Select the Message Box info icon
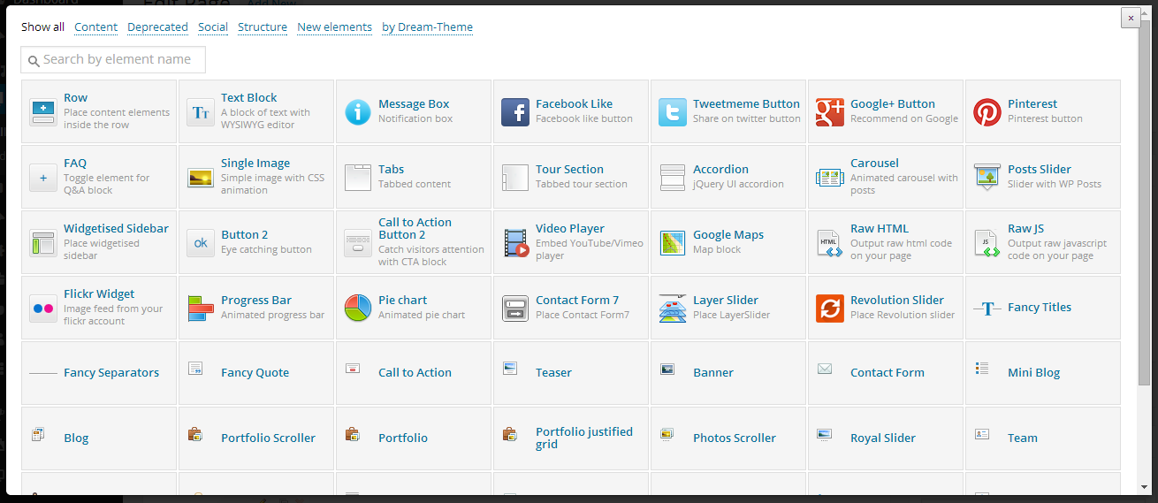 pos(358,112)
